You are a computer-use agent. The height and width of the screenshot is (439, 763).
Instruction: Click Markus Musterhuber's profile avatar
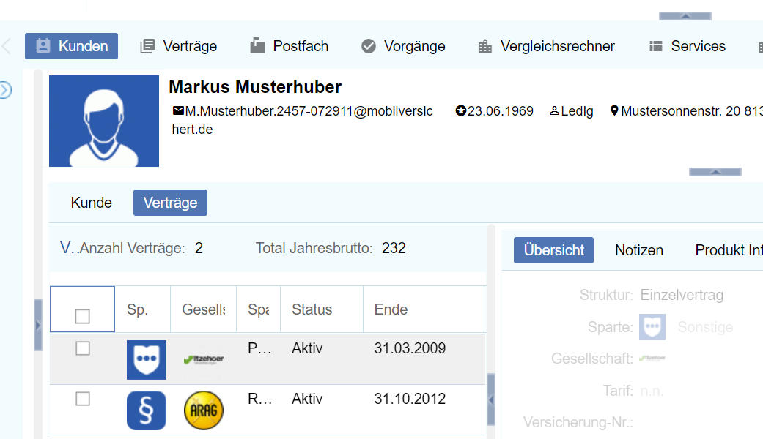[104, 121]
